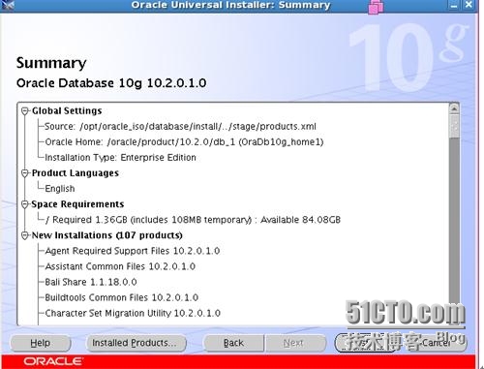484x369 pixels.
Task: Go Back to the previous step
Action: pyautogui.click(x=233, y=343)
